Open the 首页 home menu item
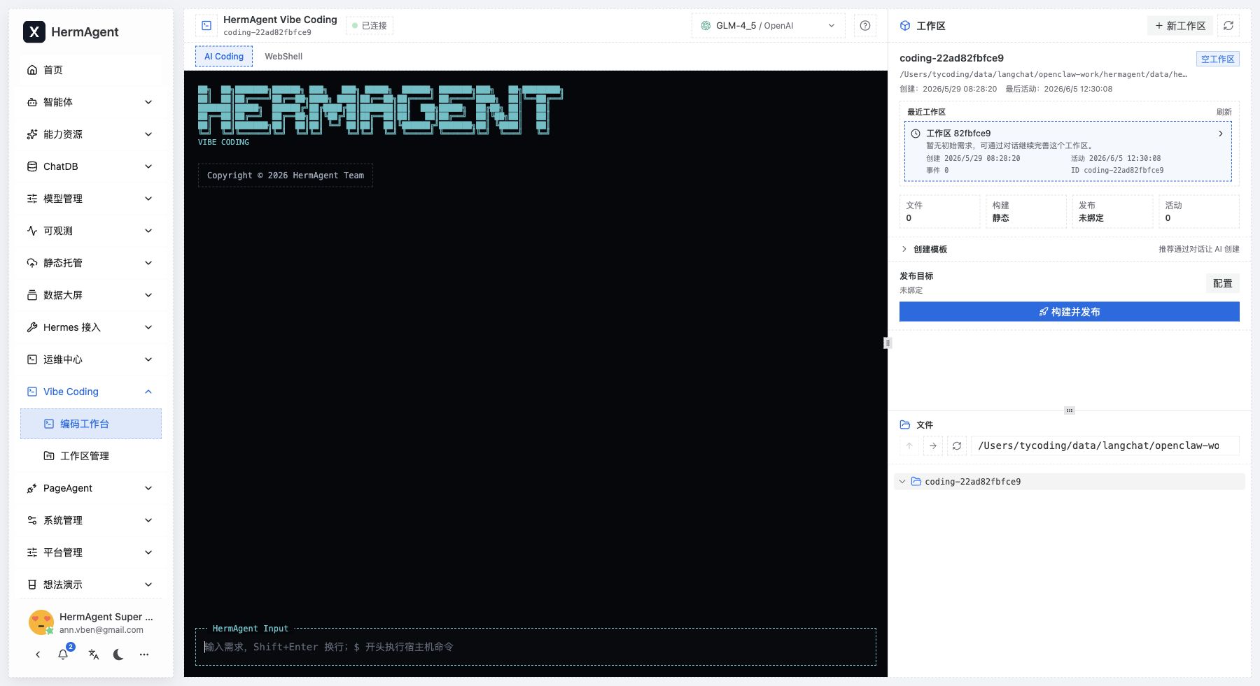Viewport: 1260px width, 686px height. tap(91, 70)
